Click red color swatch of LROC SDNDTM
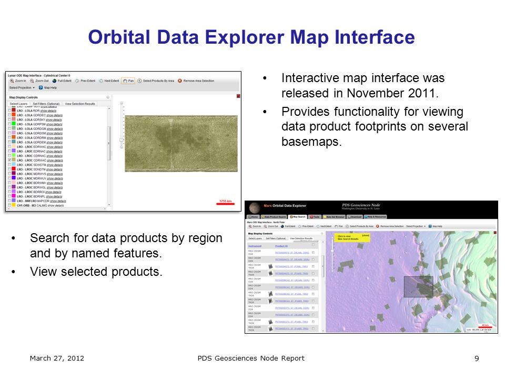The width and height of the screenshot is (505, 379). (x=14, y=169)
